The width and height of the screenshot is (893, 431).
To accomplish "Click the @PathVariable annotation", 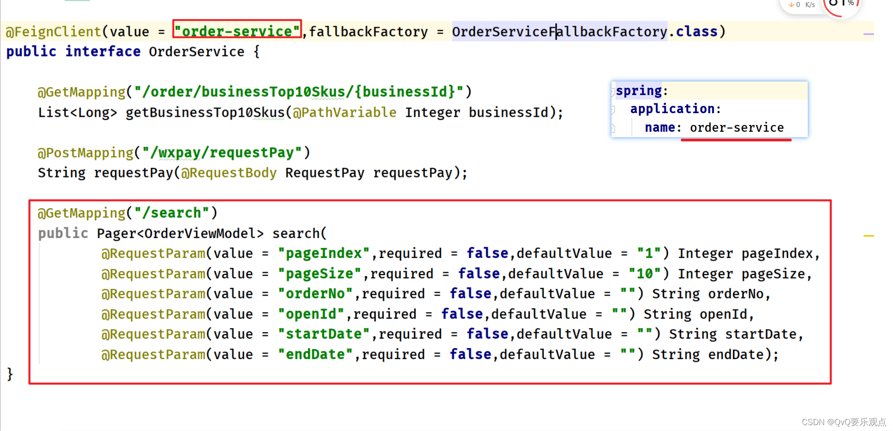I will 345,112.
